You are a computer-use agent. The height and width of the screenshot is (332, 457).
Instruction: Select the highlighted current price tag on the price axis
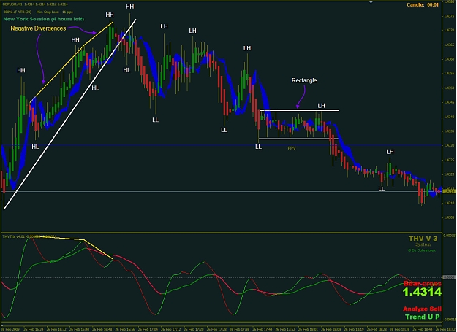(449, 191)
